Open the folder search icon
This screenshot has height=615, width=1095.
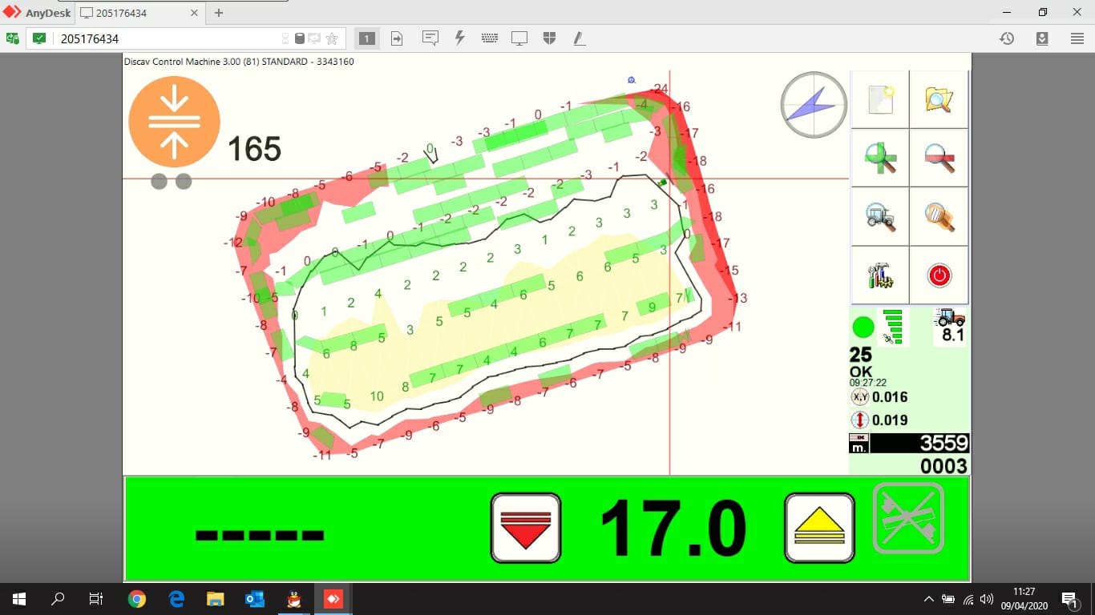(939, 99)
